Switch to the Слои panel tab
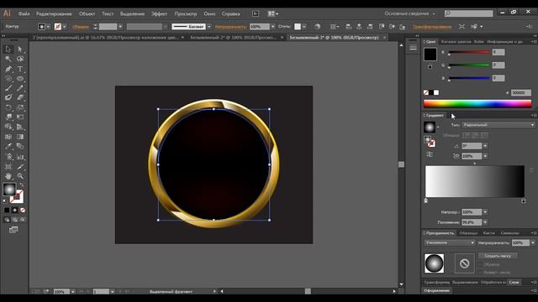 click(x=514, y=282)
